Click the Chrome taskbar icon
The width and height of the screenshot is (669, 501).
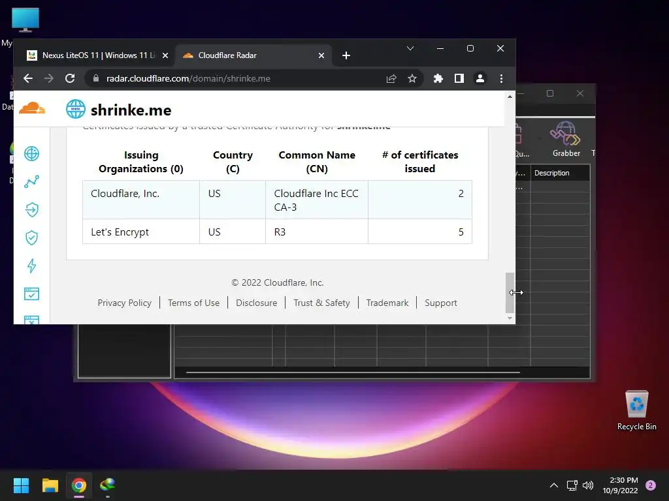[x=79, y=485]
